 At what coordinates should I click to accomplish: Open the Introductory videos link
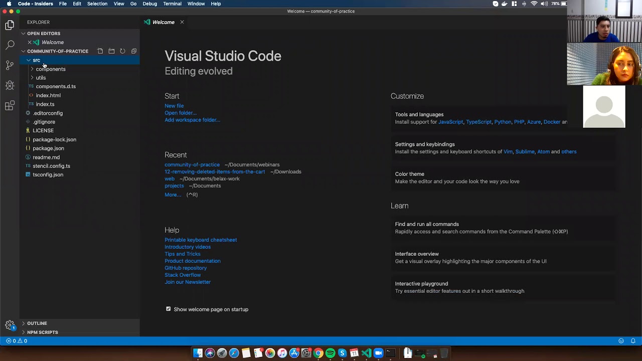coord(188,247)
